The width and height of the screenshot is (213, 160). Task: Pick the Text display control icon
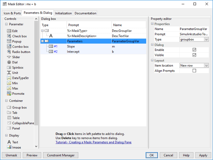tap(9, 142)
